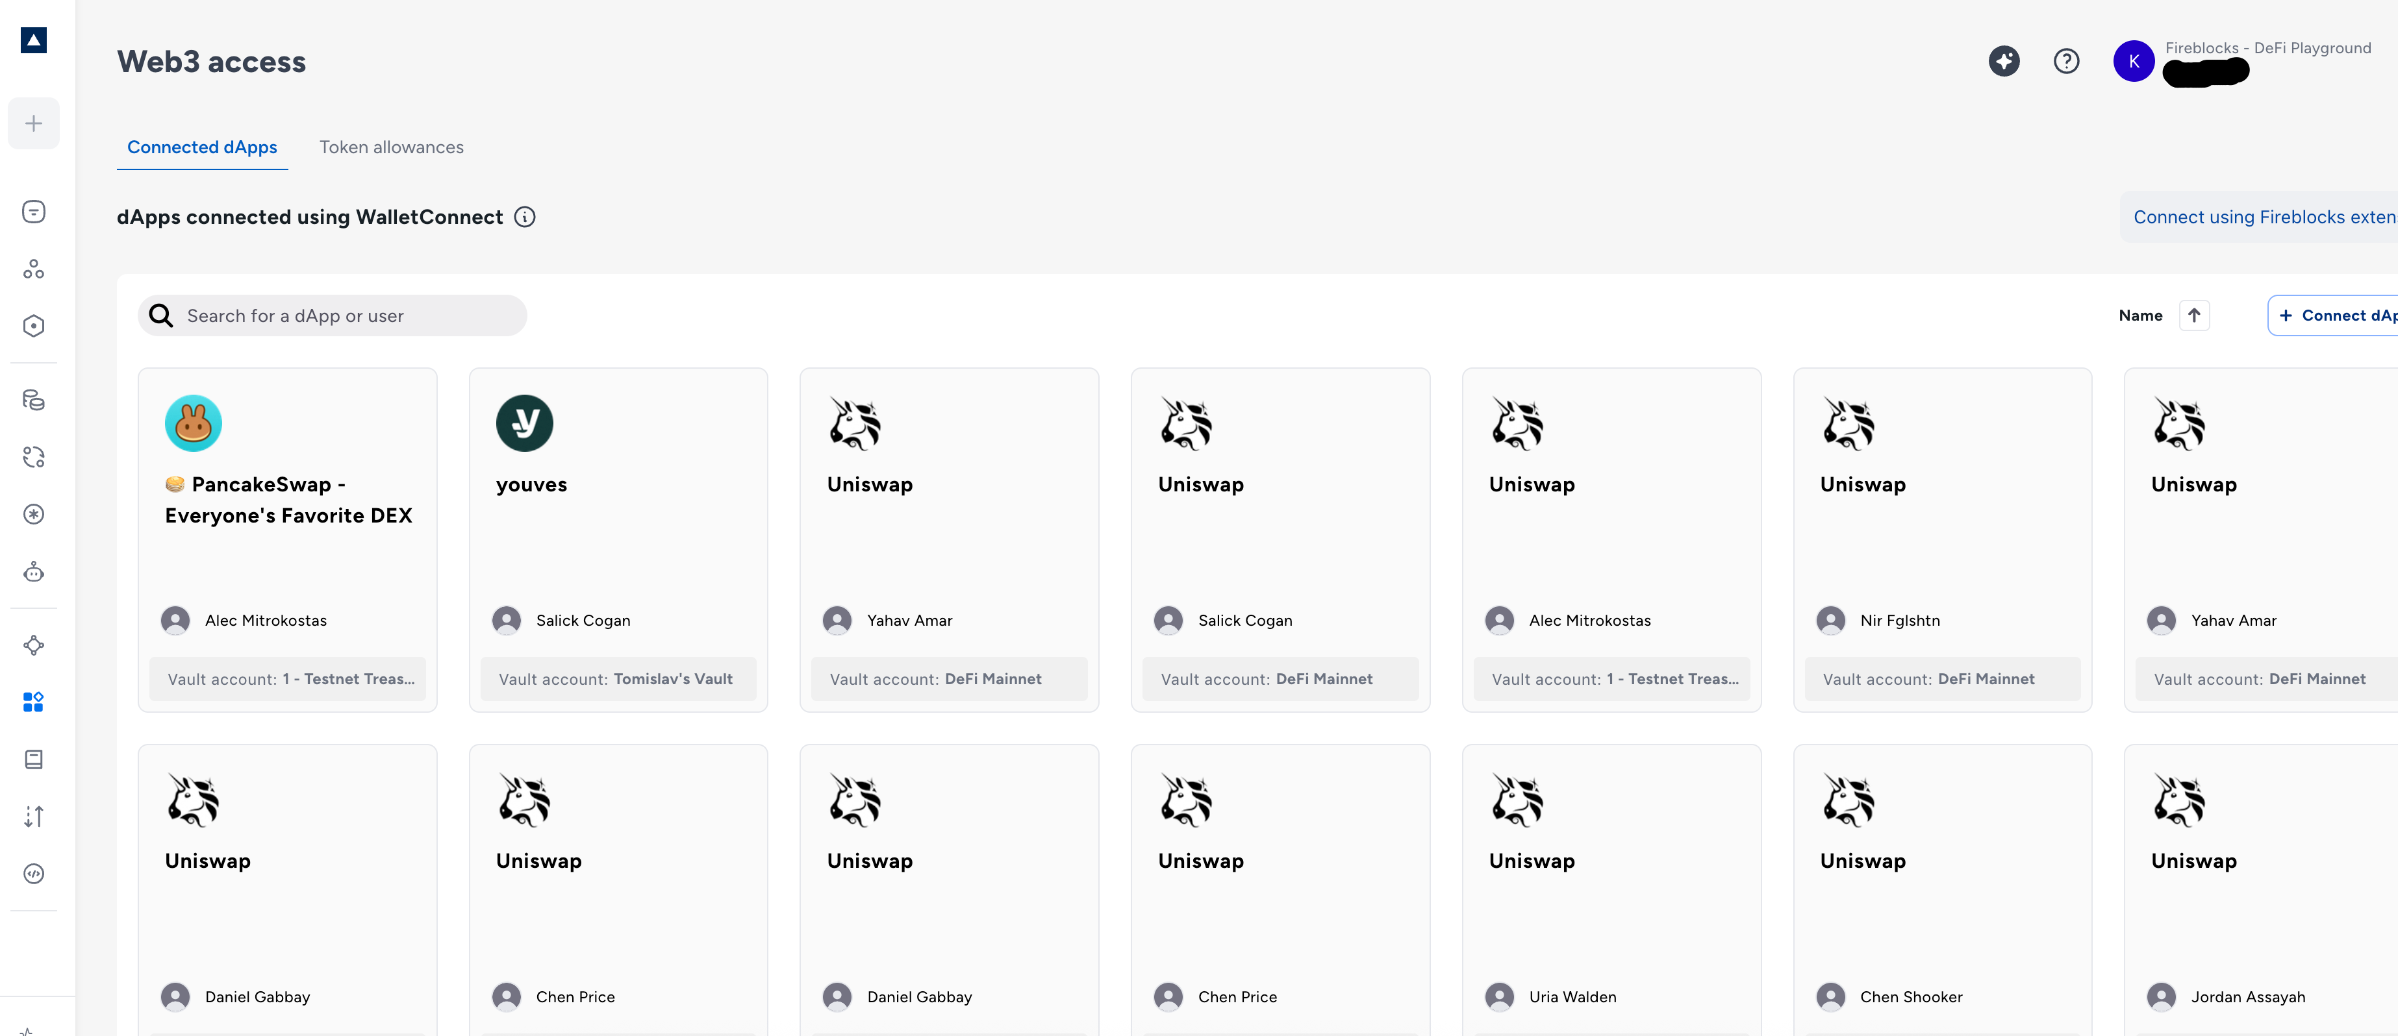Switch to the Connected dApps tab
This screenshot has height=1036, width=2398.
[x=202, y=148]
